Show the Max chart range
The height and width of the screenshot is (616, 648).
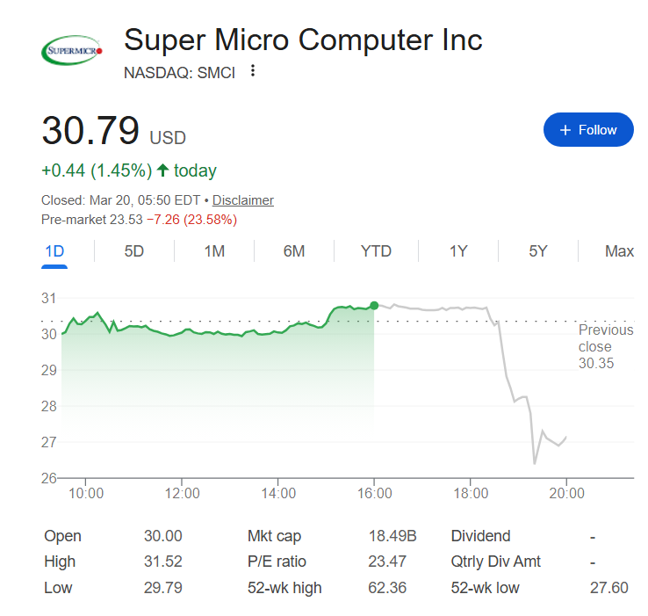pyautogui.click(x=619, y=251)
